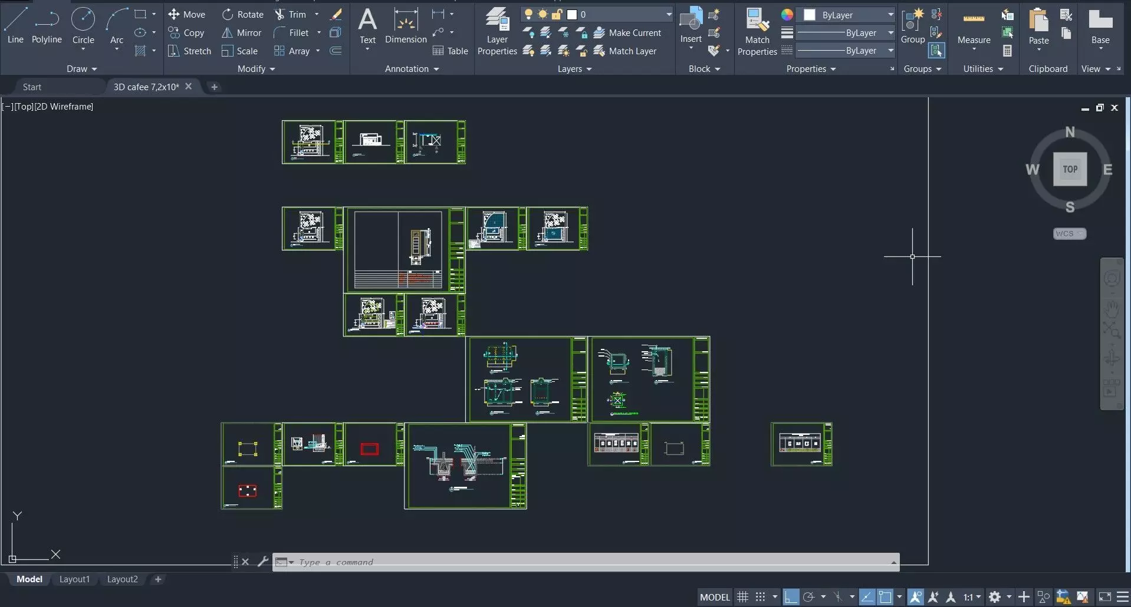Viewport: 1131px width, 607px height.
Task: Expand the Annotation panel
Action: 412,69
